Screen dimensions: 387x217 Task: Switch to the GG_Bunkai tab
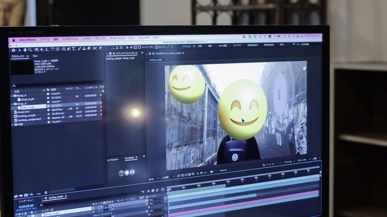click(129, 158)
